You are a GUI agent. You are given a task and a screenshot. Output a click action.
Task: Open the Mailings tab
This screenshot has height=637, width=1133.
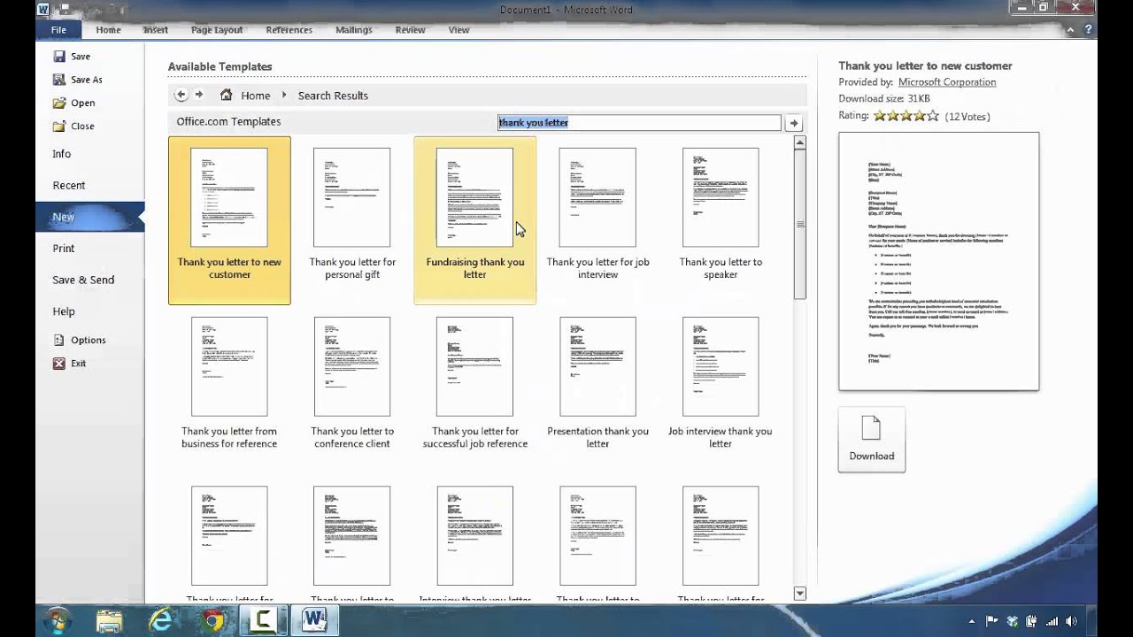354,29
